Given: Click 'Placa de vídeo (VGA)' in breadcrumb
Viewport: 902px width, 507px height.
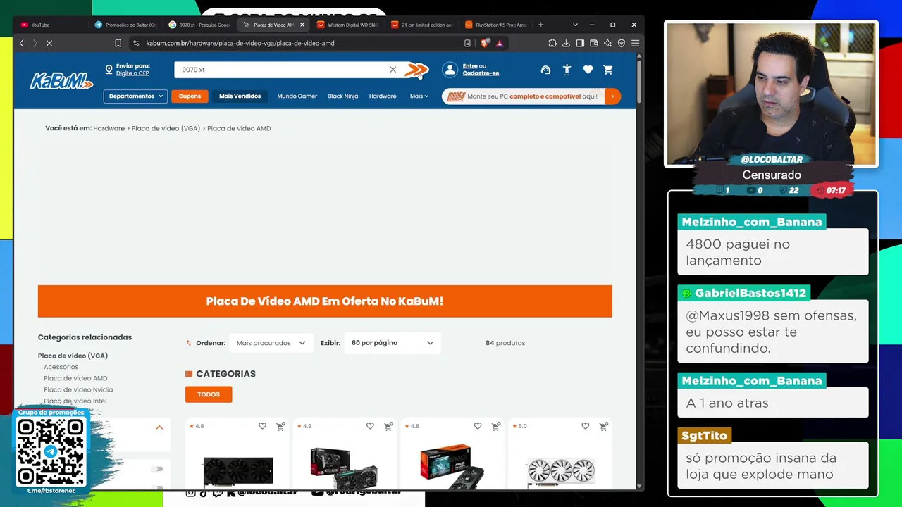Looking at the screenshot, I should [x=166, y=129].
